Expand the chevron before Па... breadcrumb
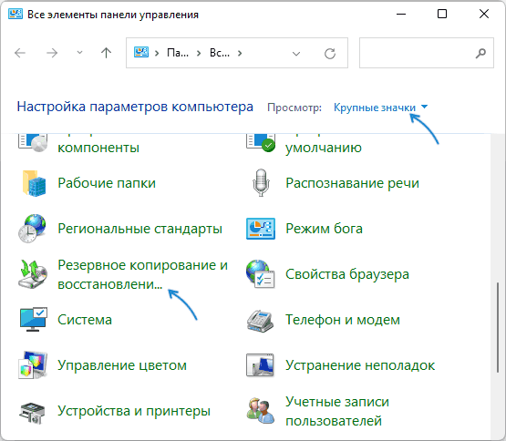Viewport: 506px width, 441px height. [157, 53]
